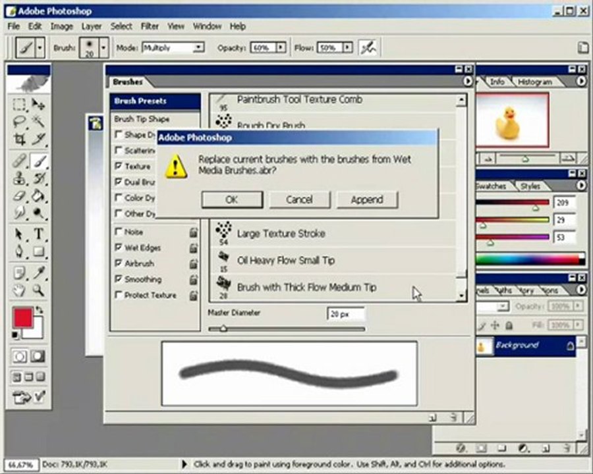This screenshot has width=593, height=474.
Task: Enable Color Dynamics checkbox
Action: 119,197
